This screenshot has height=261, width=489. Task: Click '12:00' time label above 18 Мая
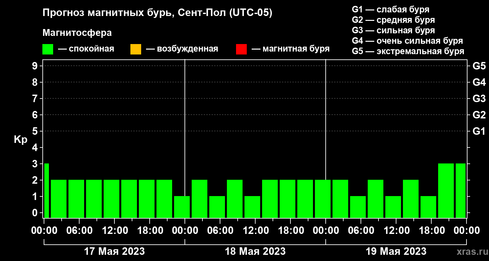click(255, 230)
